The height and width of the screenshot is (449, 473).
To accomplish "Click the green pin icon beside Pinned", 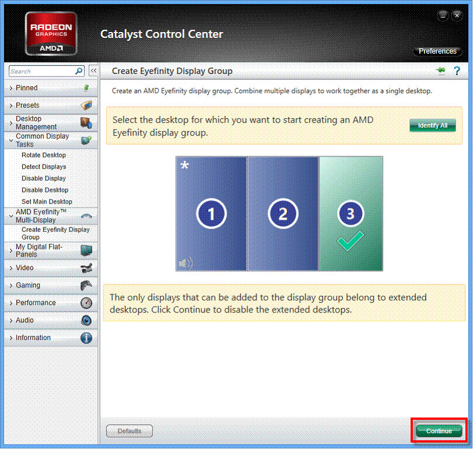I will [x=86, y=87].
